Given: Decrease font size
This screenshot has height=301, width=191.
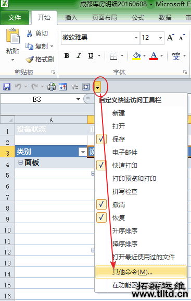Looking at the screenshot, I should click(182, 38).
